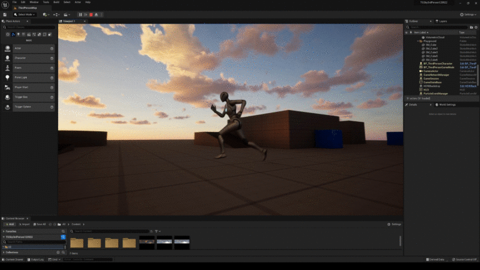Open the play options three-dot menu
The image size is (480, 270).
point(102,14)
